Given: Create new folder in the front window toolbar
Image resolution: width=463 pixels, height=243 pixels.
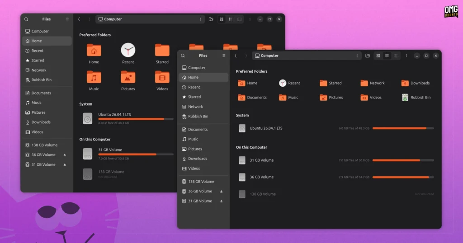Looking at the screenshot, I should coord(368,56).
